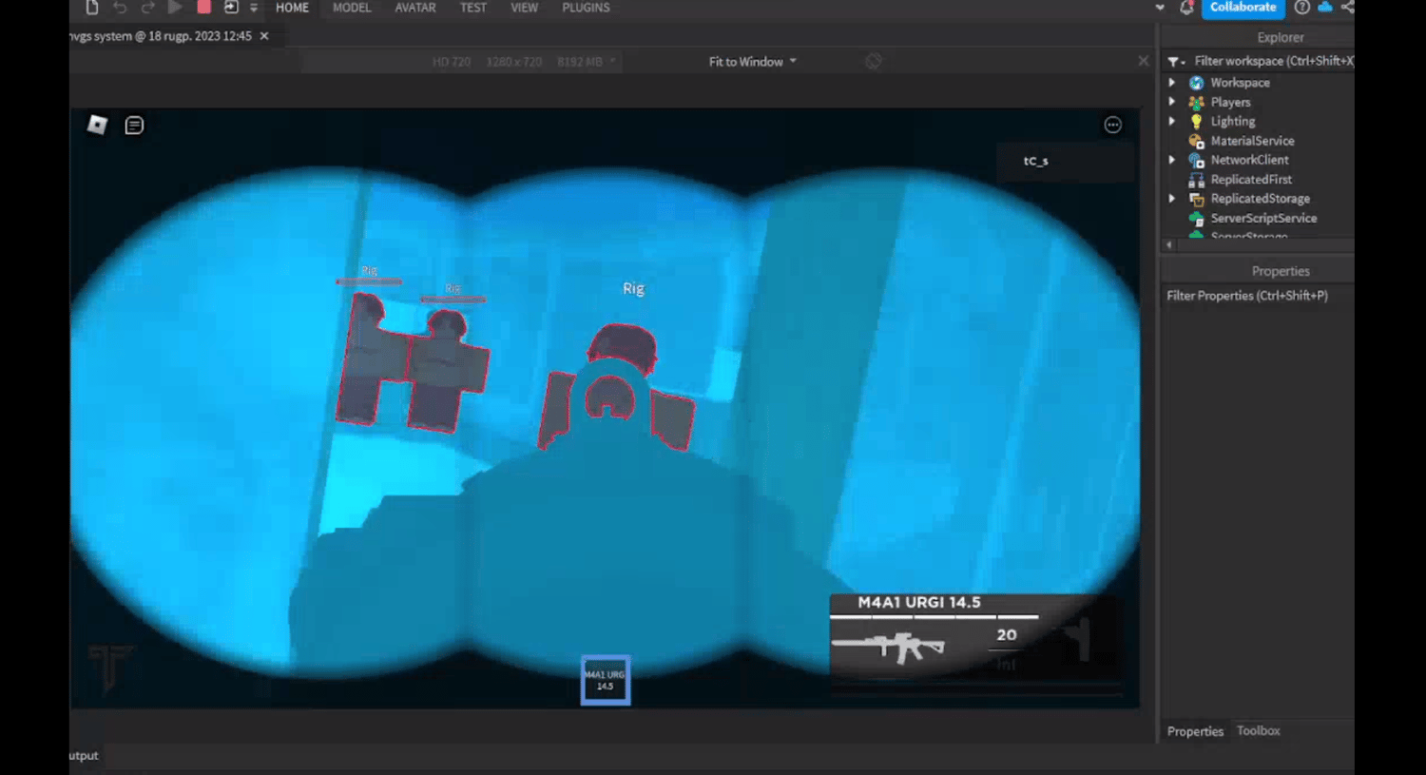Expand the NetworkClient tree node
This screenshot has width=1426, height=775.
1172,160
